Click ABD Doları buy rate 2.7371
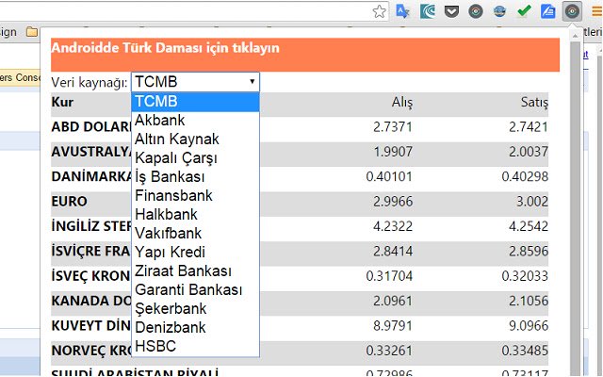This screenshot has height=377, width=603. pyautogui.click(x=393, y=127)
